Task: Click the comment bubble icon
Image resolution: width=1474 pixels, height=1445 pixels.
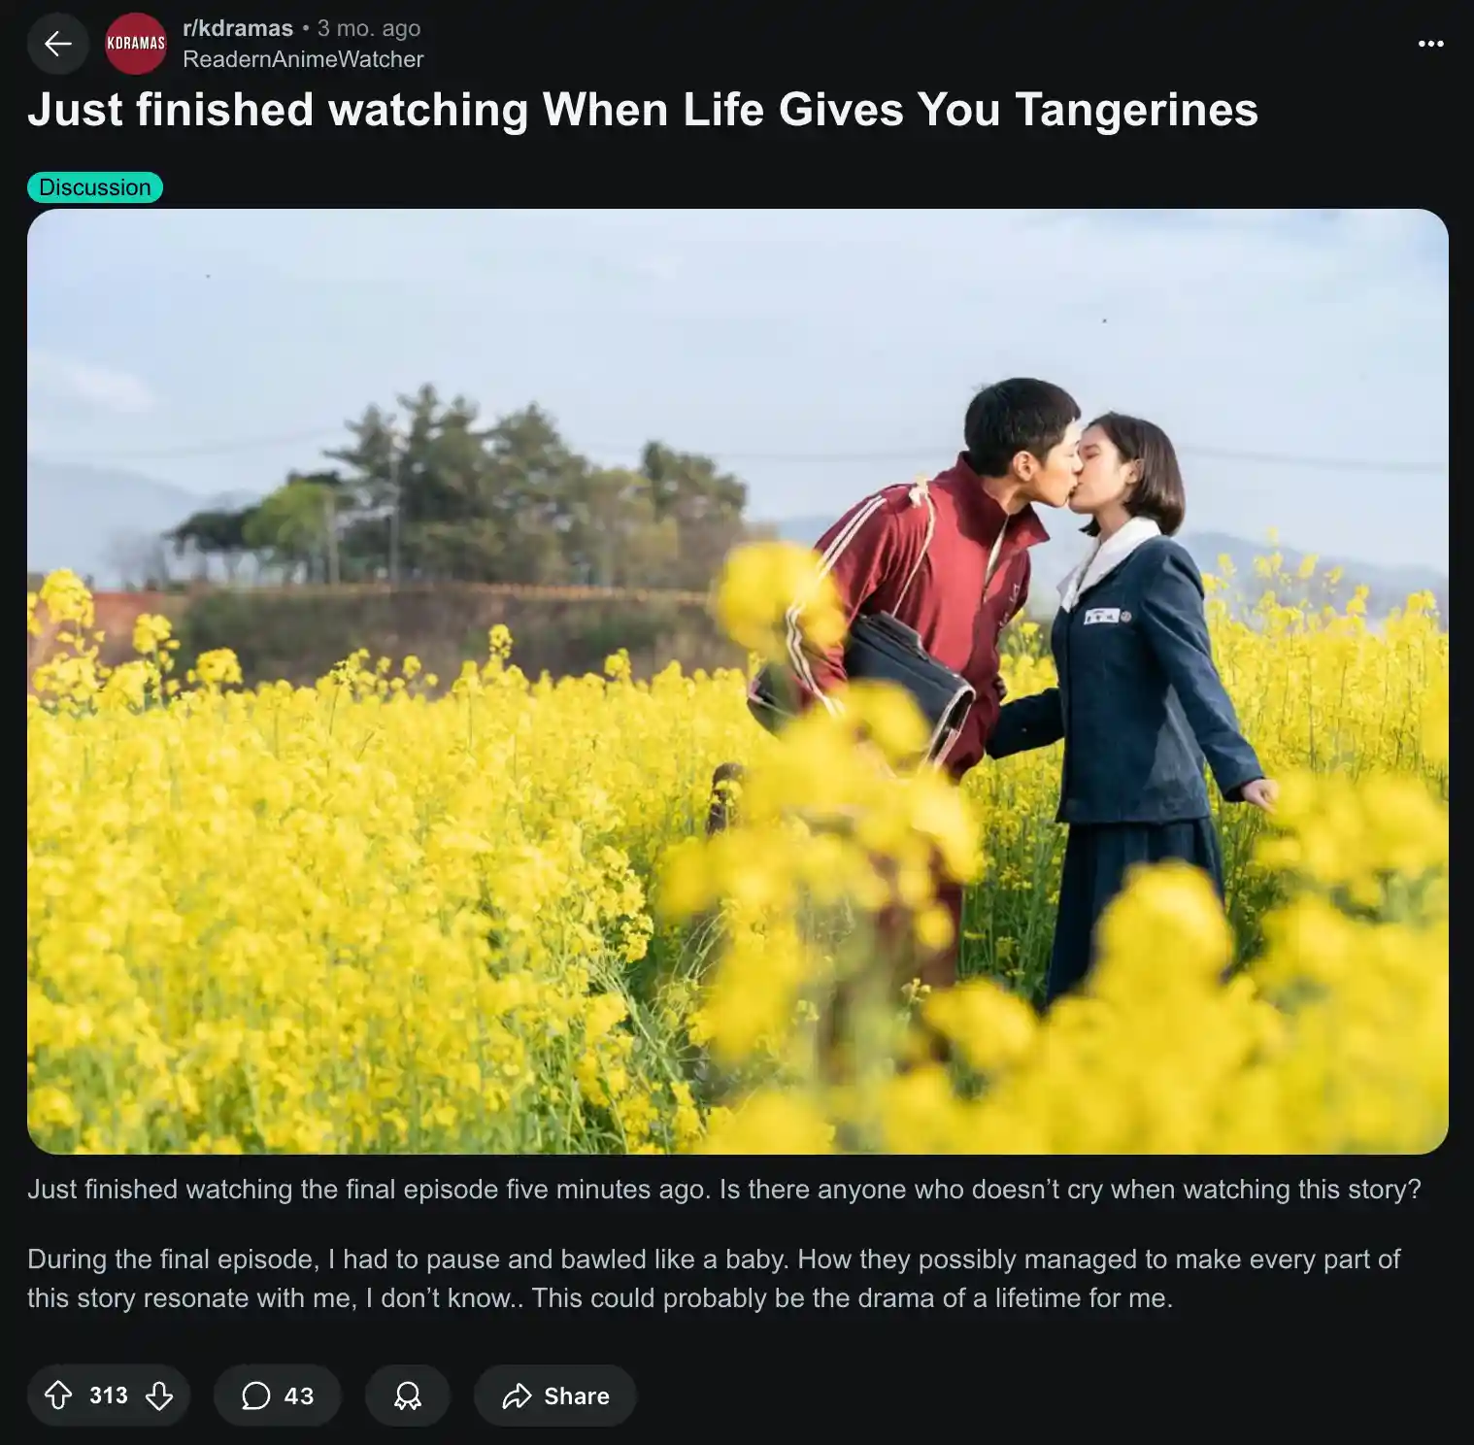Action: [x=255, y=1395]
